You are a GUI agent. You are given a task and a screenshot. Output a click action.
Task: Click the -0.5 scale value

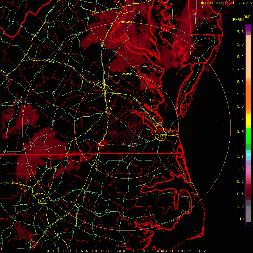pos(239,194)
